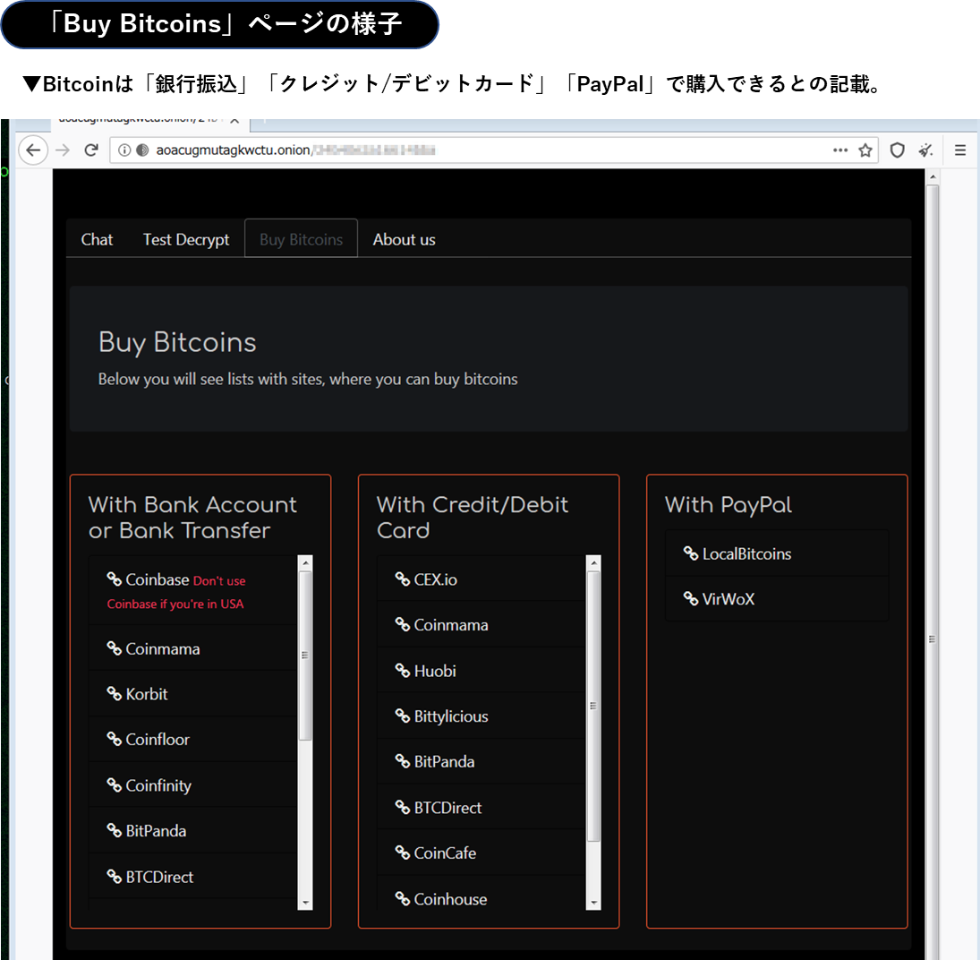Image resolution: width=980 pixels, height=960 pixels.
Task: Open the Huobi link
Action: [x=435, y=671]
